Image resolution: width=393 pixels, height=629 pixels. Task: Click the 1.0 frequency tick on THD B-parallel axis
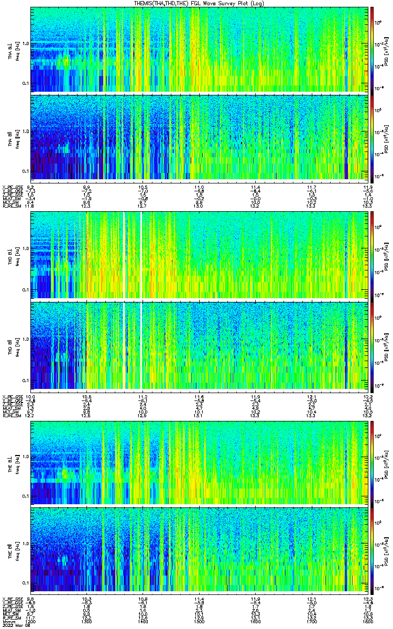[x=25, y=339]
